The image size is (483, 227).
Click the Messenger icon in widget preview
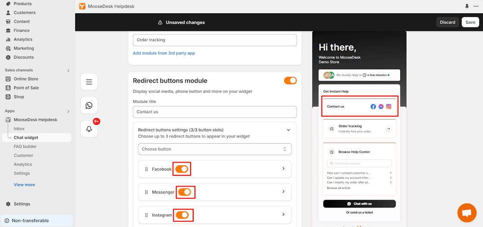[x=381, y=107]
